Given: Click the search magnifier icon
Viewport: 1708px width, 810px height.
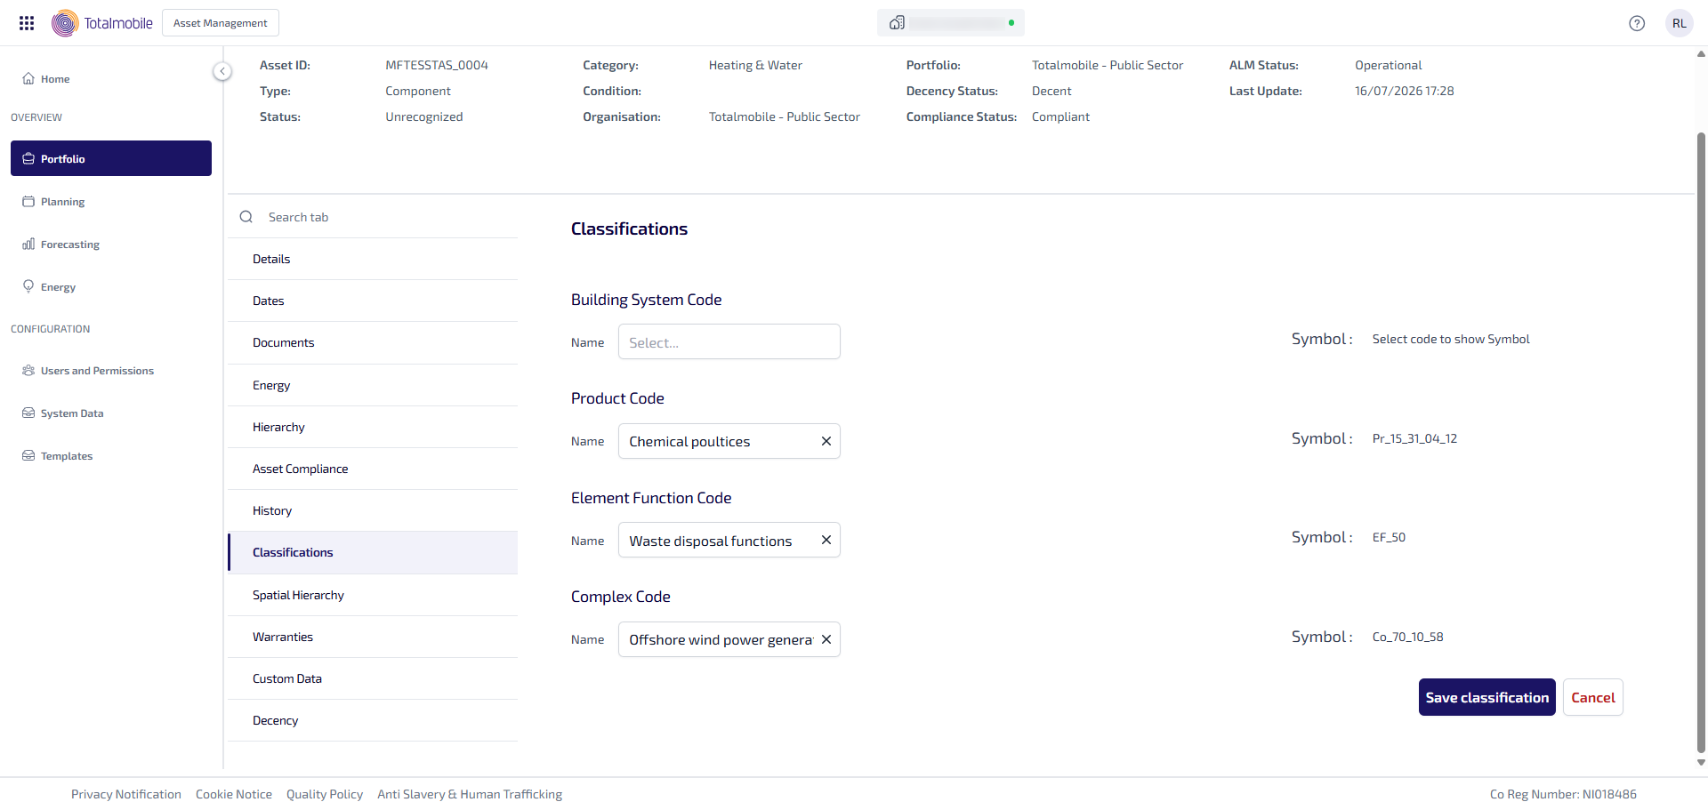Looking at the screenshot, I should (246, 217).
